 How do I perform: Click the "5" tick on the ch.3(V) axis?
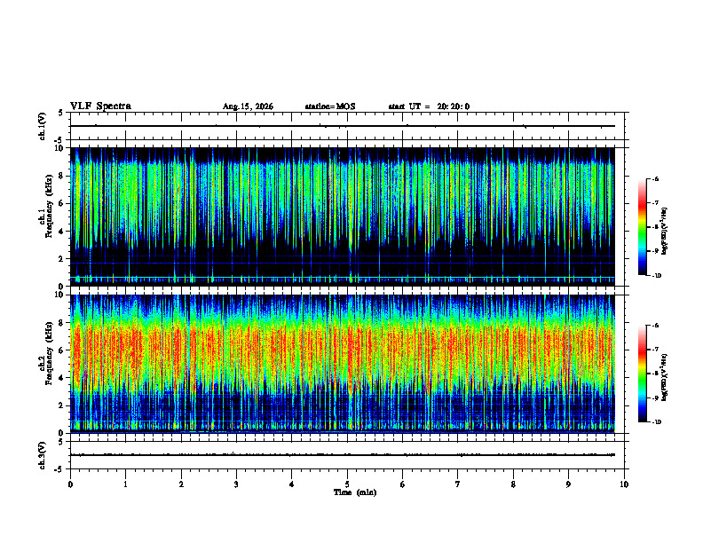[x=60, y=442]
